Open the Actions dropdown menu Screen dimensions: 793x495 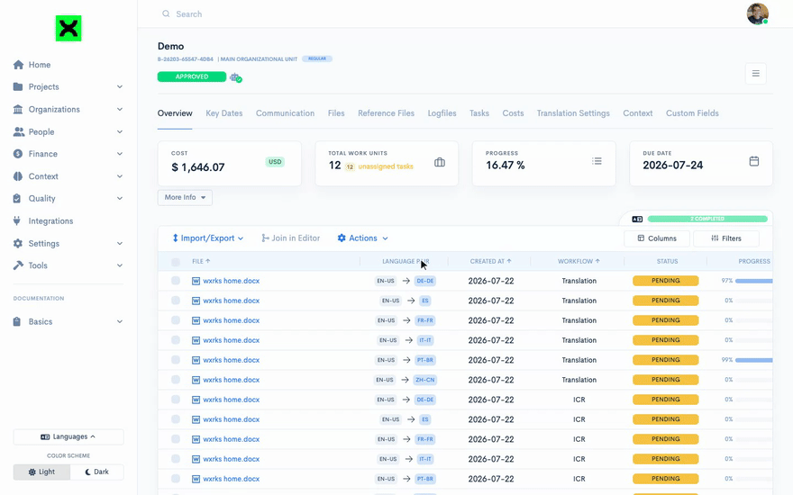362,238
